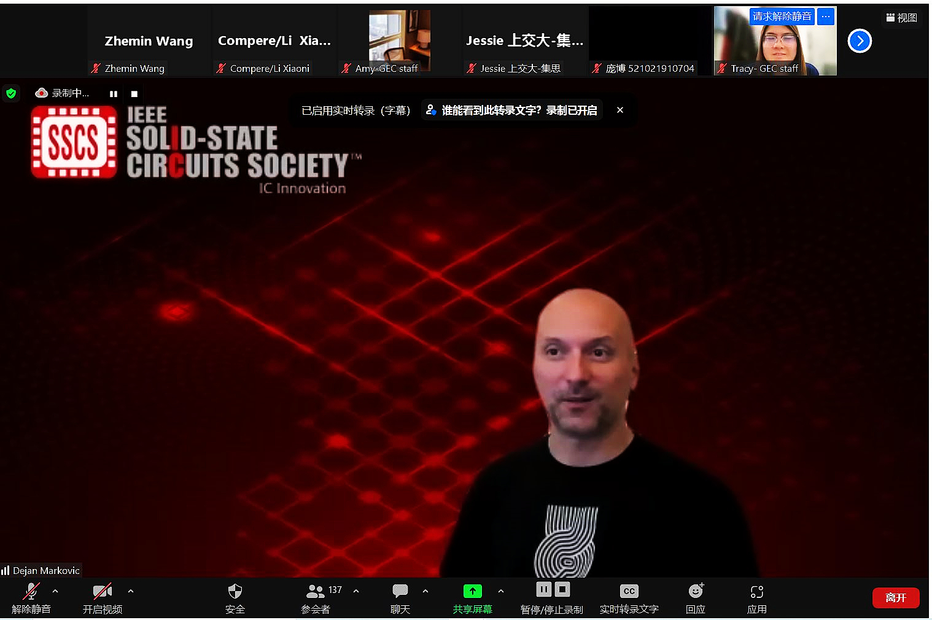Click the cloud recording indicator icon

pyautogui.click(x=42, y=93)
